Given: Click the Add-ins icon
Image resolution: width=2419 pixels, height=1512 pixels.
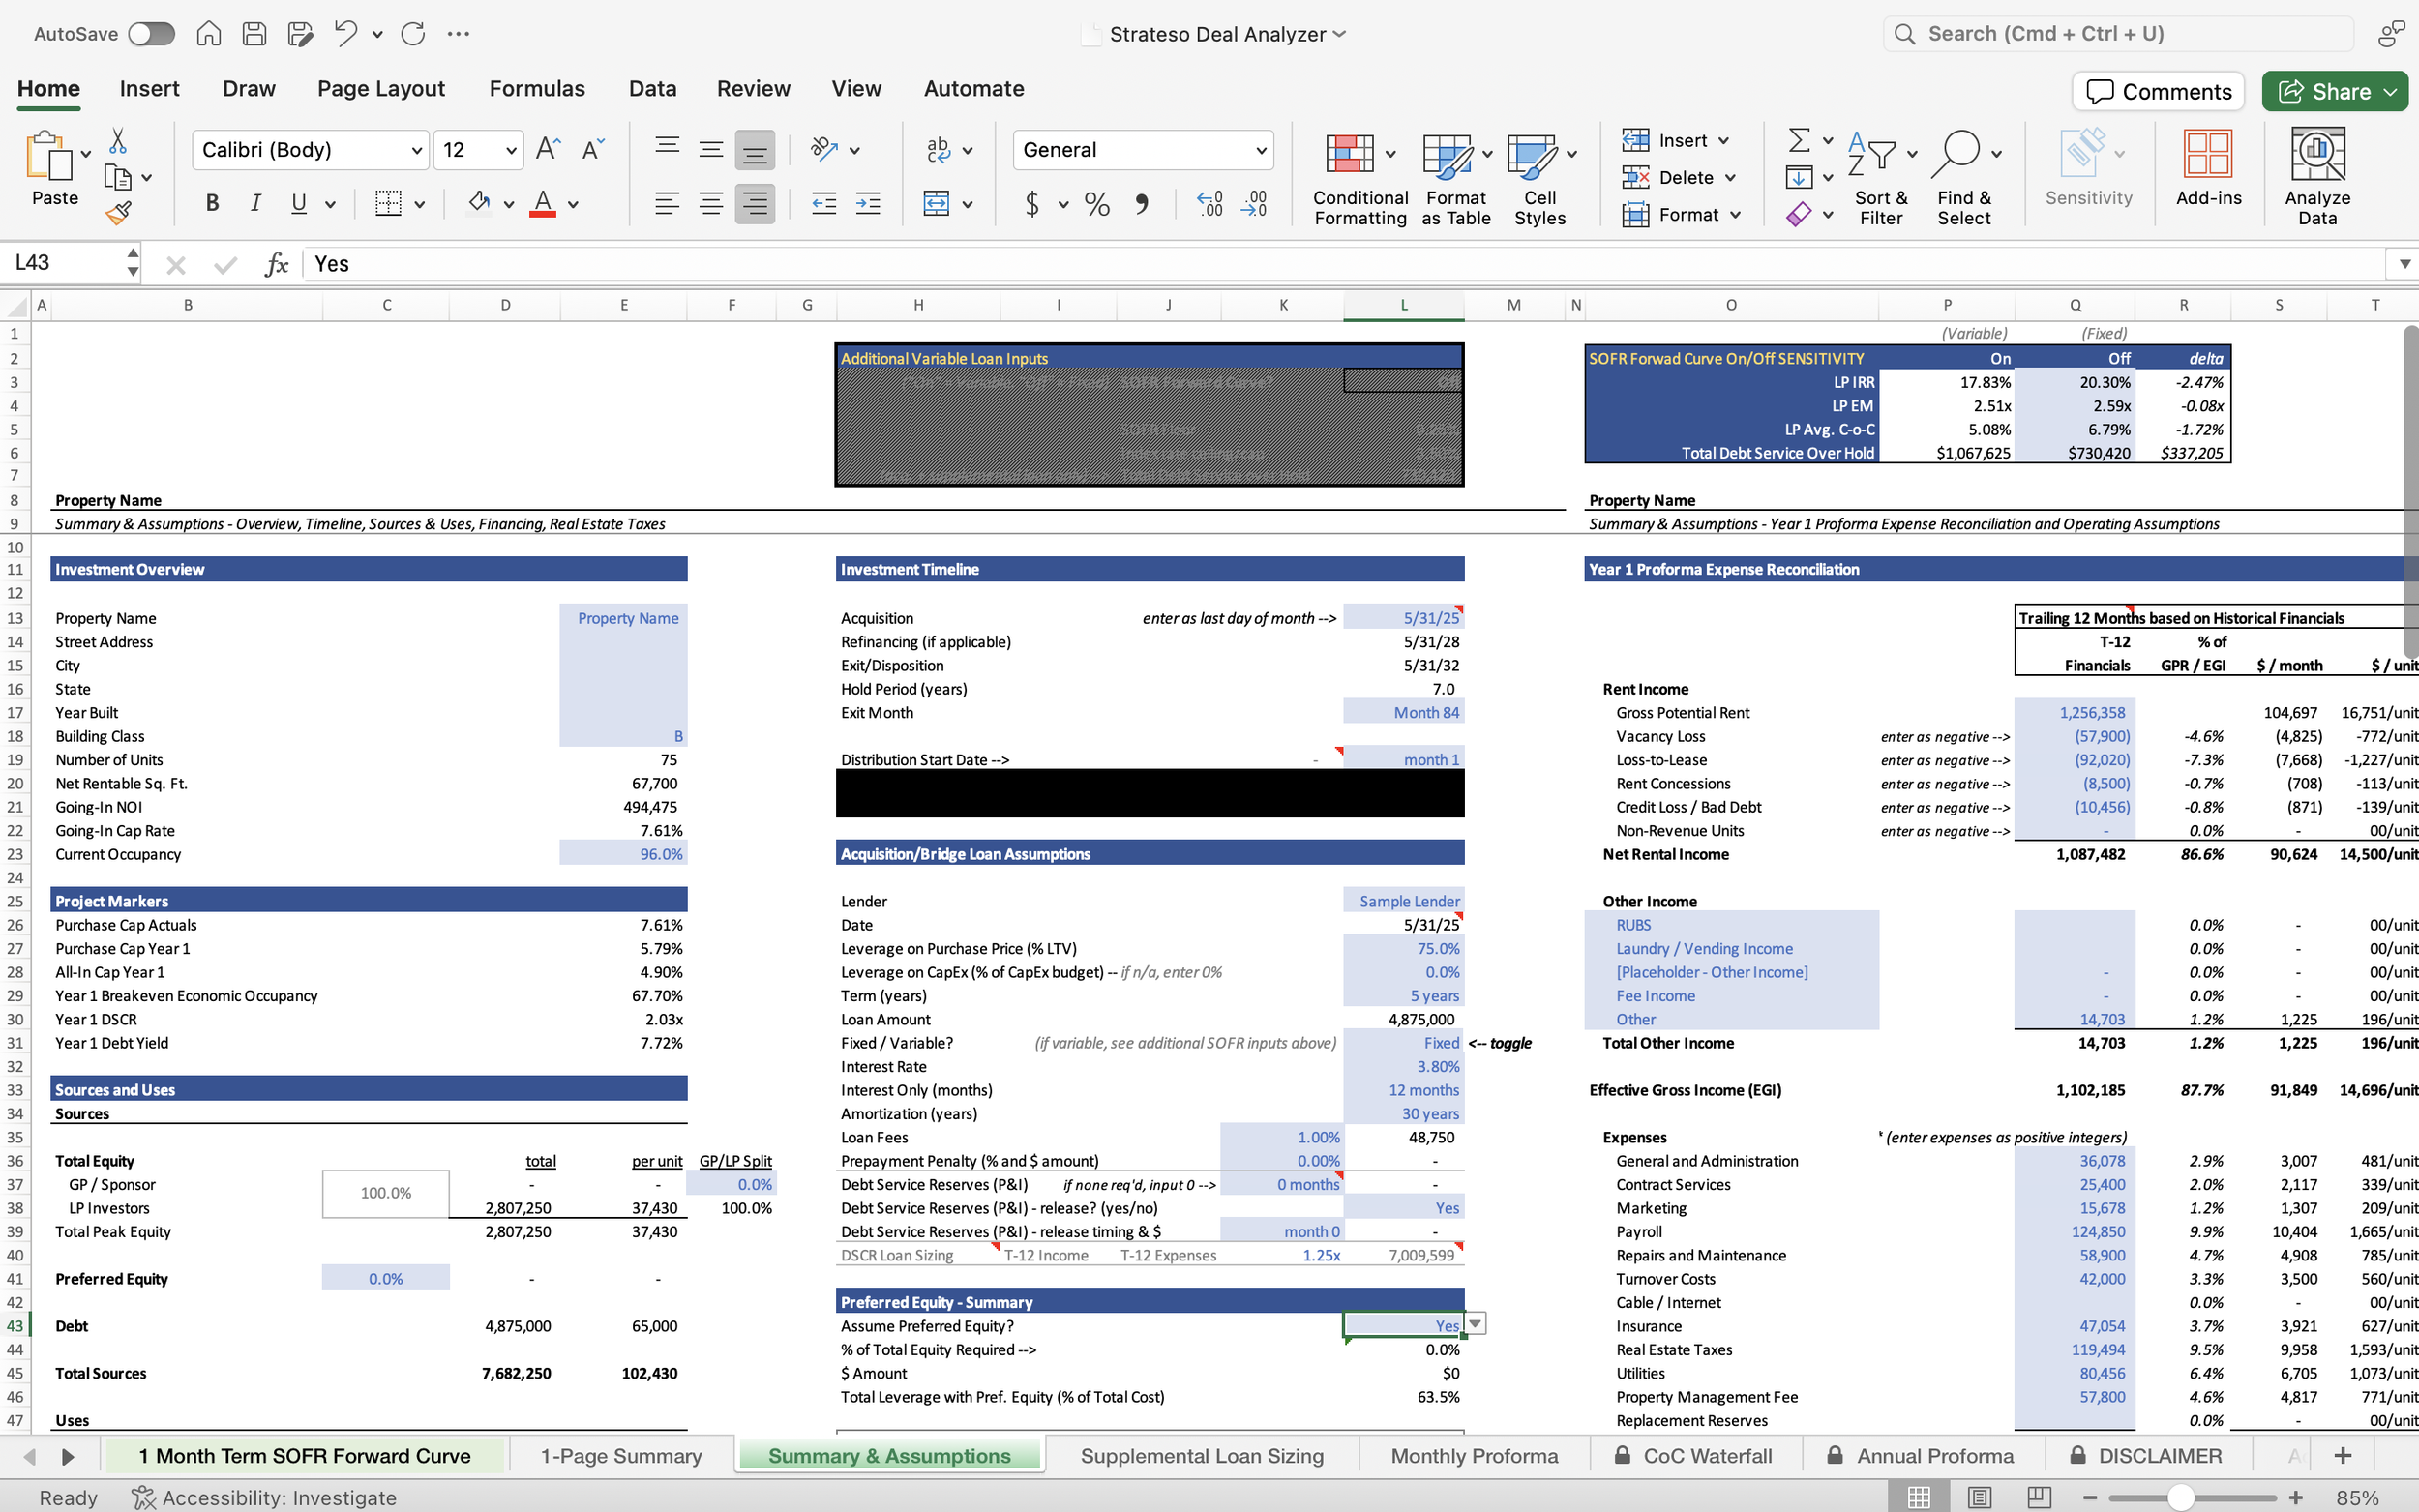Looking at the screenshot, I should [2207, 155].
